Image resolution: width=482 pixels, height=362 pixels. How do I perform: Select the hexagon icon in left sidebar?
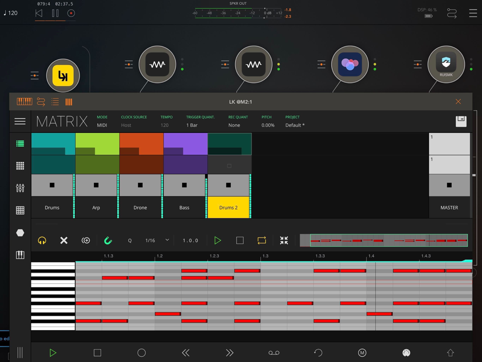pos(20,233)
